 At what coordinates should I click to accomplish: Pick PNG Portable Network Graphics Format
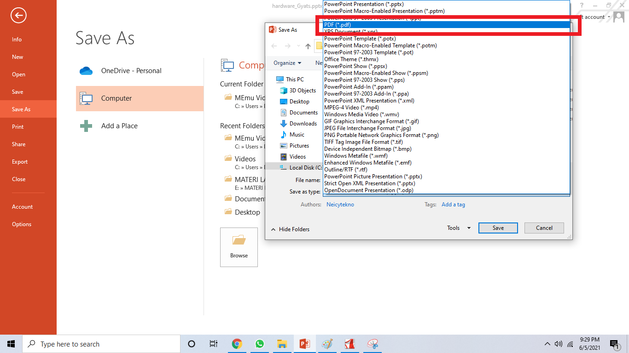[446, 135]
